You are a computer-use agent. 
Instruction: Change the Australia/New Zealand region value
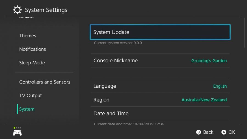204,100
